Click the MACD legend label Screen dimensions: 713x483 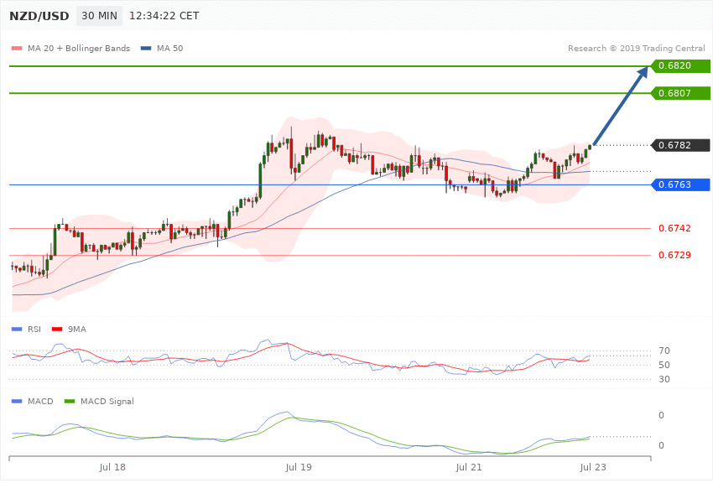click(x=40, y=401)
